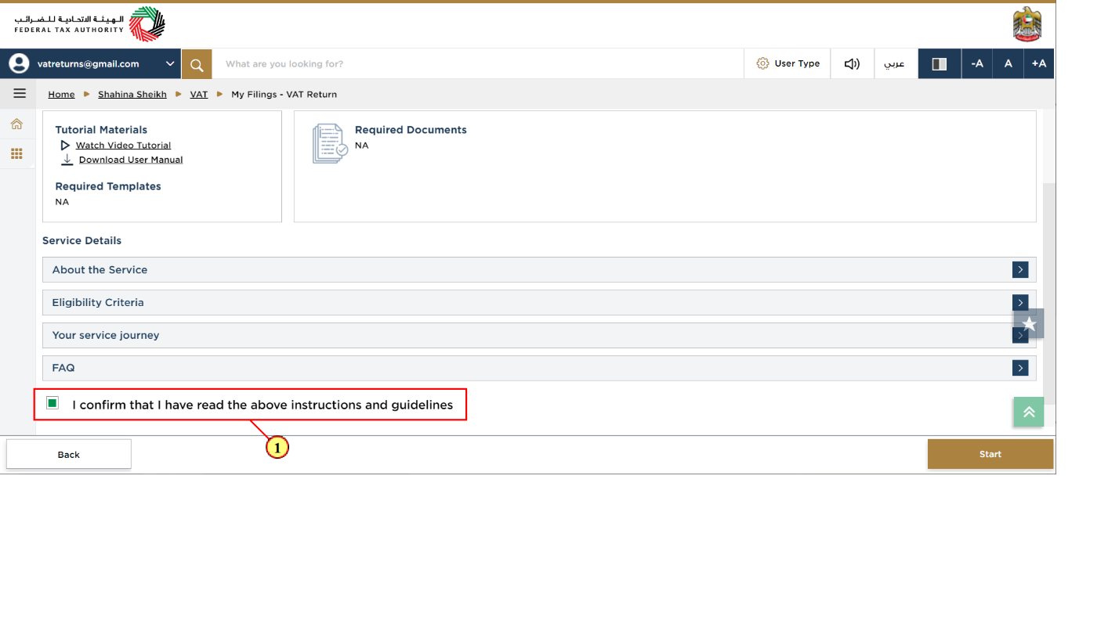
Task: Click My Filings - VAT Return breadcrumb
Action: point(284,94)
